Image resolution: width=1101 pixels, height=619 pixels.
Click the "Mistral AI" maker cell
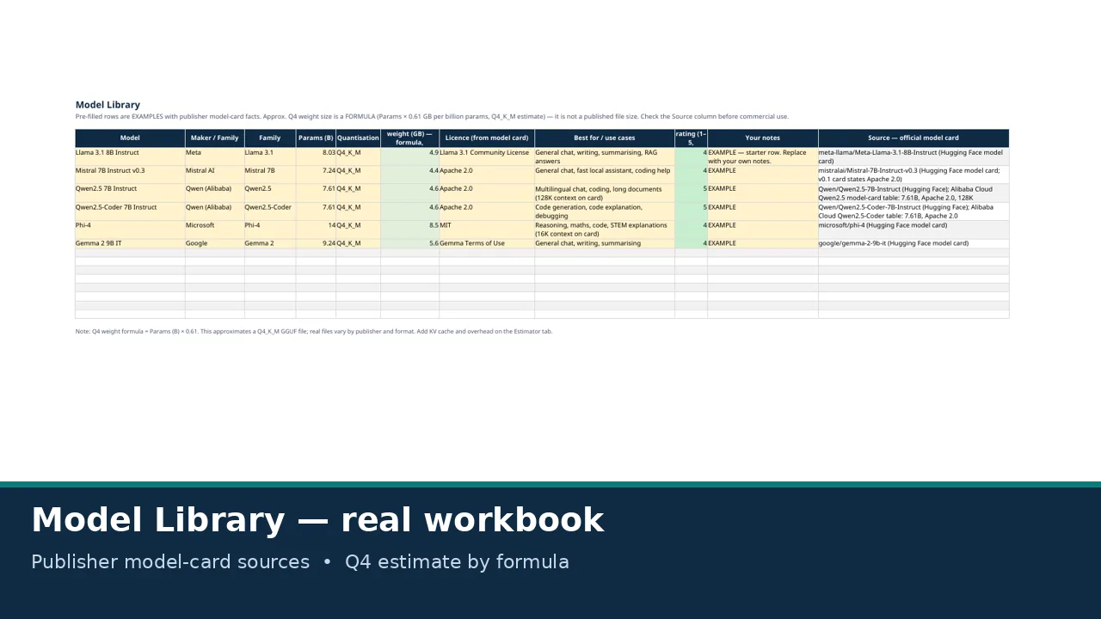click(215, 175)
